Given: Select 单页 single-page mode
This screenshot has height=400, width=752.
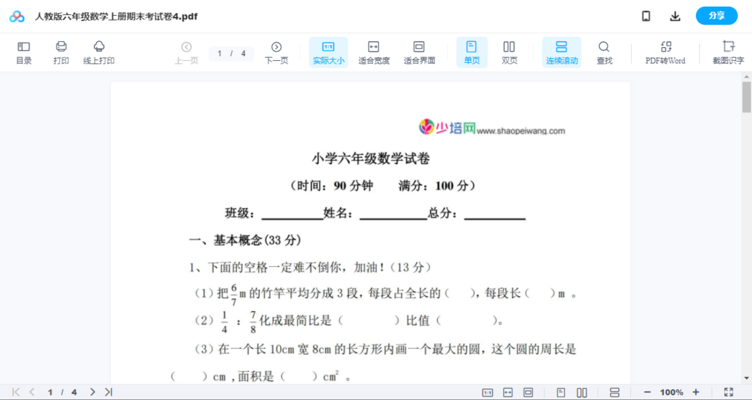Looking at the screenshot, I should tap(472, 52).
